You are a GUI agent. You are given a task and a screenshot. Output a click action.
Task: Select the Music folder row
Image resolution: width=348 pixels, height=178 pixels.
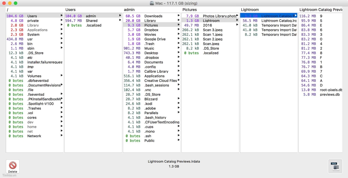pyautogui.click(x=152, y=48)
